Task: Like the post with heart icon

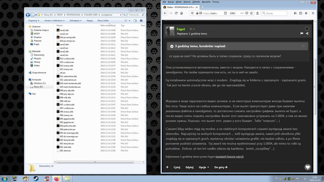Action: 307,167
